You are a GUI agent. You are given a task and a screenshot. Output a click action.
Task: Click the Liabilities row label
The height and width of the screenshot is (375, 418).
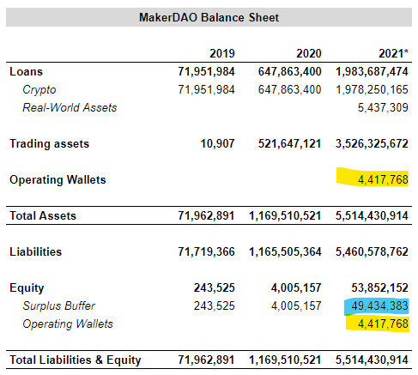[x=35, y=251]
